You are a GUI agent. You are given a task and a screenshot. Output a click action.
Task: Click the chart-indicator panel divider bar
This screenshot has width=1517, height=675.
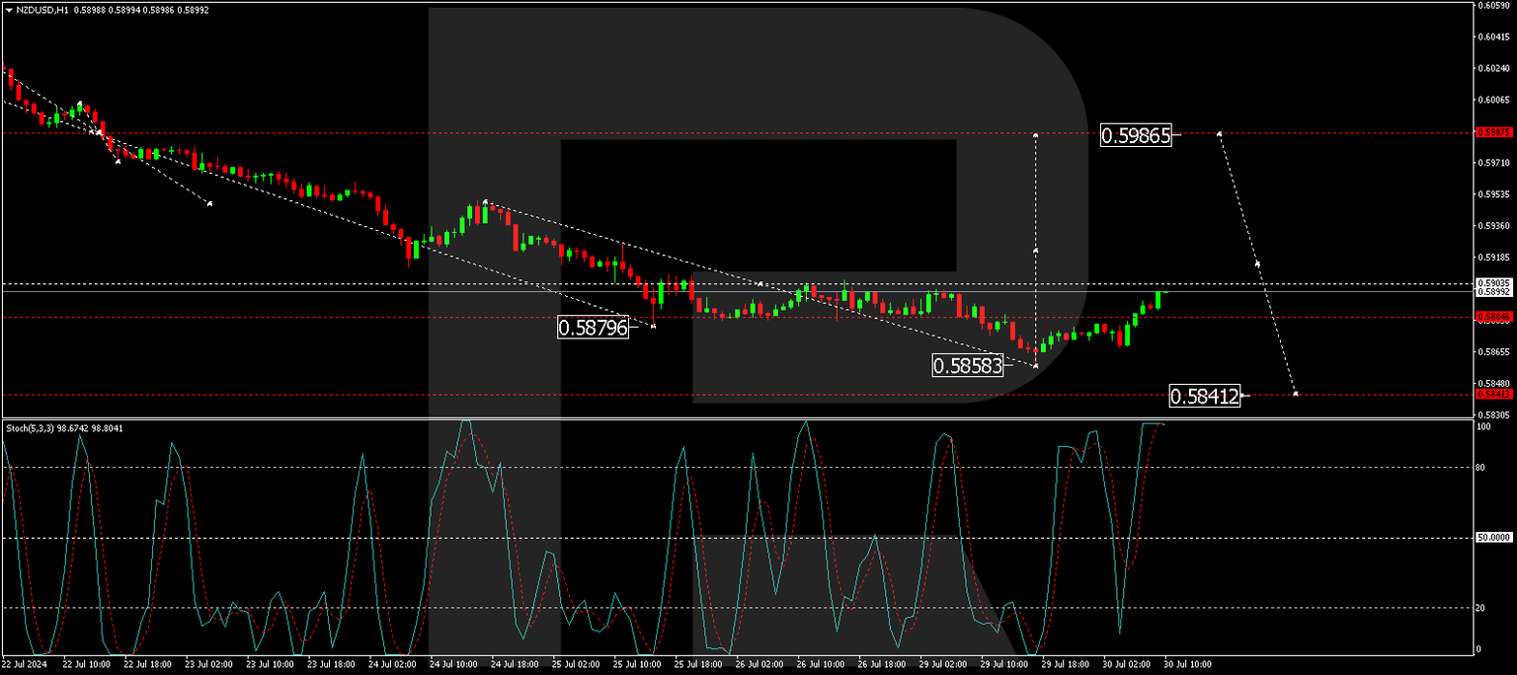coord(691,416)
